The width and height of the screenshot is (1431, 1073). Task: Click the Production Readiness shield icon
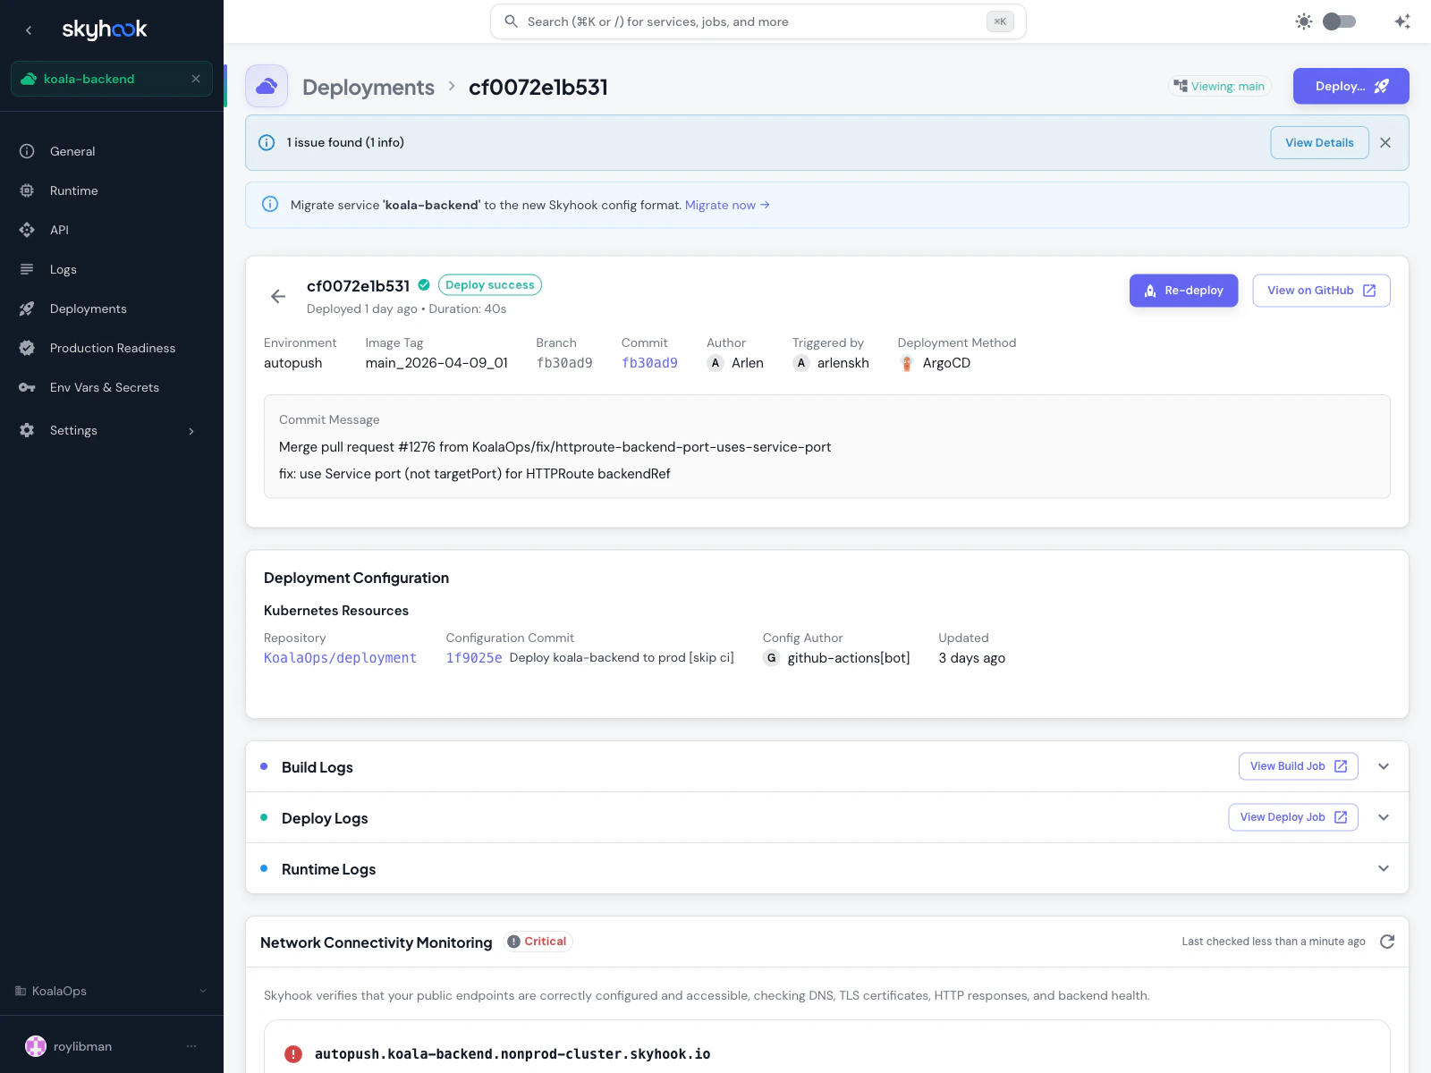27,348
